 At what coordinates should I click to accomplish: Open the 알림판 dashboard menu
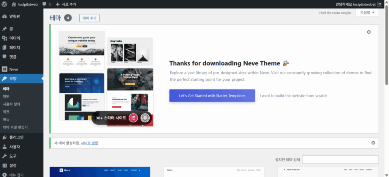pyautogui.click(x=15, y=17)
